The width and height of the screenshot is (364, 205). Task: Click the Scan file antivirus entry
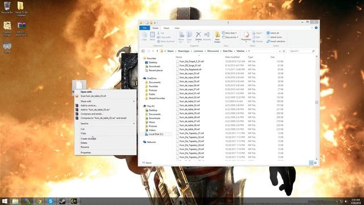pyautogui.click(x=93, y=96)
